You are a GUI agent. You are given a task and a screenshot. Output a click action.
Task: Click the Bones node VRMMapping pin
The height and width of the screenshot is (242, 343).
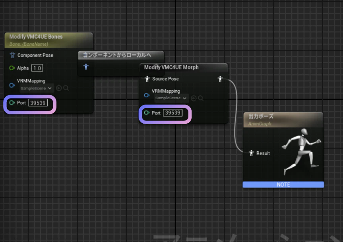point(12,85)
